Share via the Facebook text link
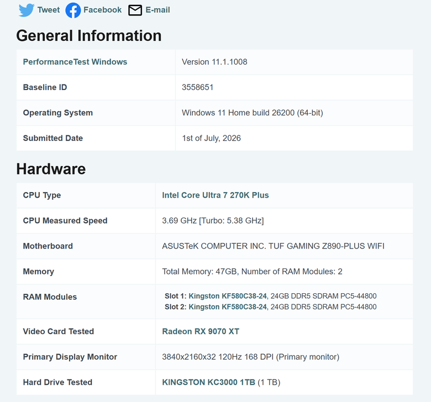This screenshot has width=431, height=402. pyautogui.click(x=102, y=10)
